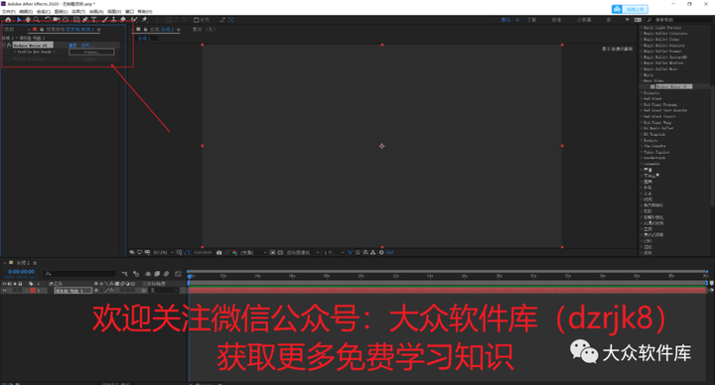Click the Reset link of Reduce Noise

pos(72,45)
